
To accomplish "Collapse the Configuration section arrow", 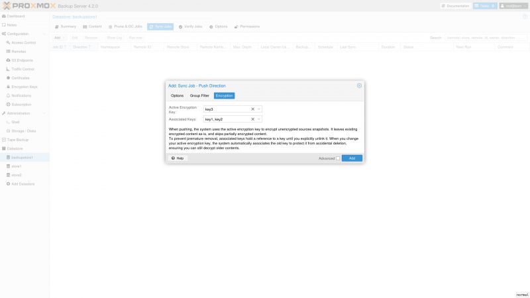I will [x=44, y=34].
